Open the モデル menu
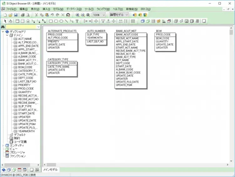This screenshot has height=177, width=235. pos(58,9)
